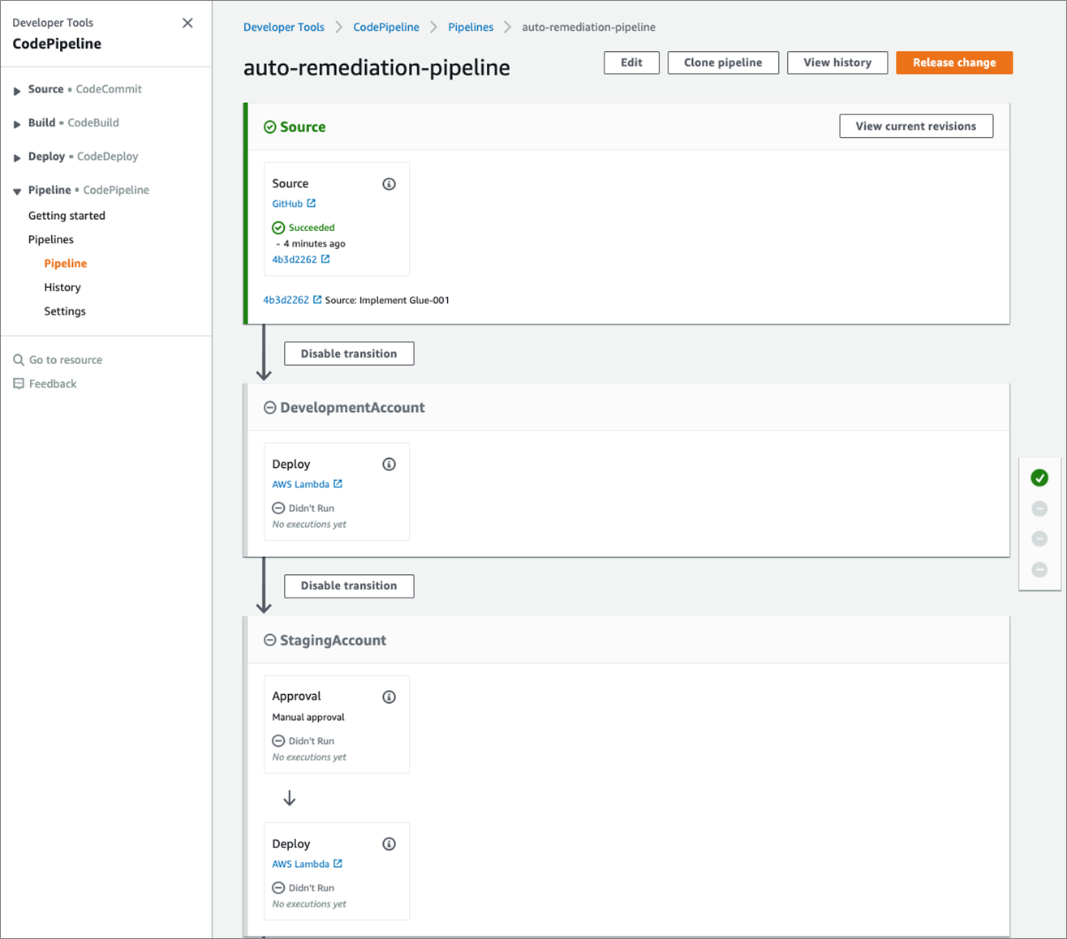The image size is (1067, 939).
Task: Click the Succeeded status check icon
Action: coord(278,228)
